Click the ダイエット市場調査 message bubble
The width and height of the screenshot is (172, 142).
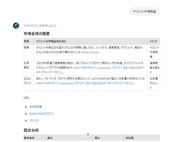click(x=144, y=12)
